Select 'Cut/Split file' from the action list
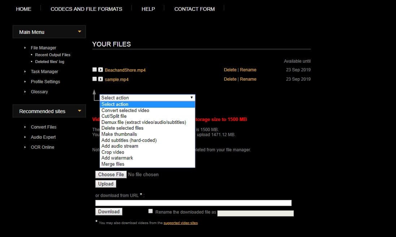This screenshot has height=237, width=396. coord(114,116)
